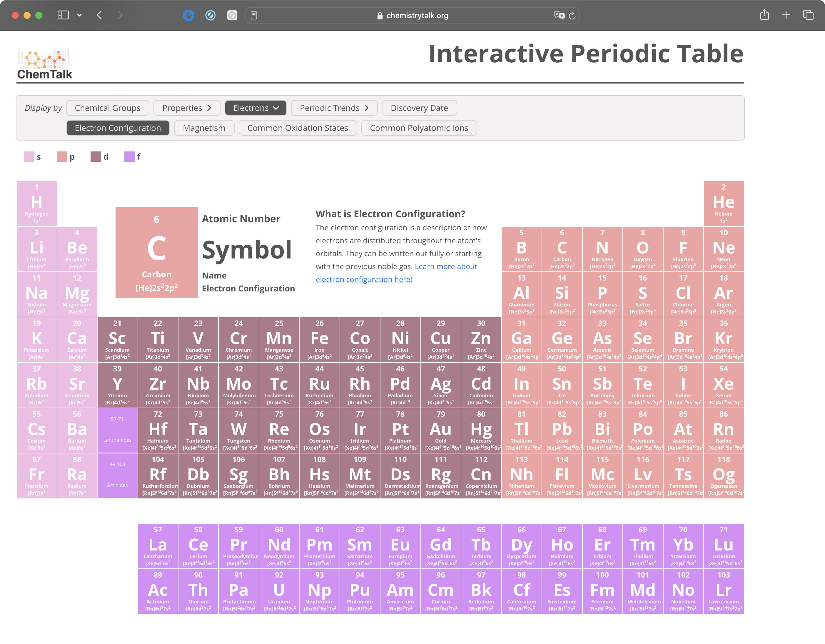Select the Magnesium element tile
825x644 pixels.
coord(77,294)
